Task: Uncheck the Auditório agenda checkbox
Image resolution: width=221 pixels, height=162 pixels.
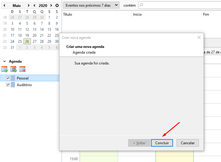Action: click(8, 85)
